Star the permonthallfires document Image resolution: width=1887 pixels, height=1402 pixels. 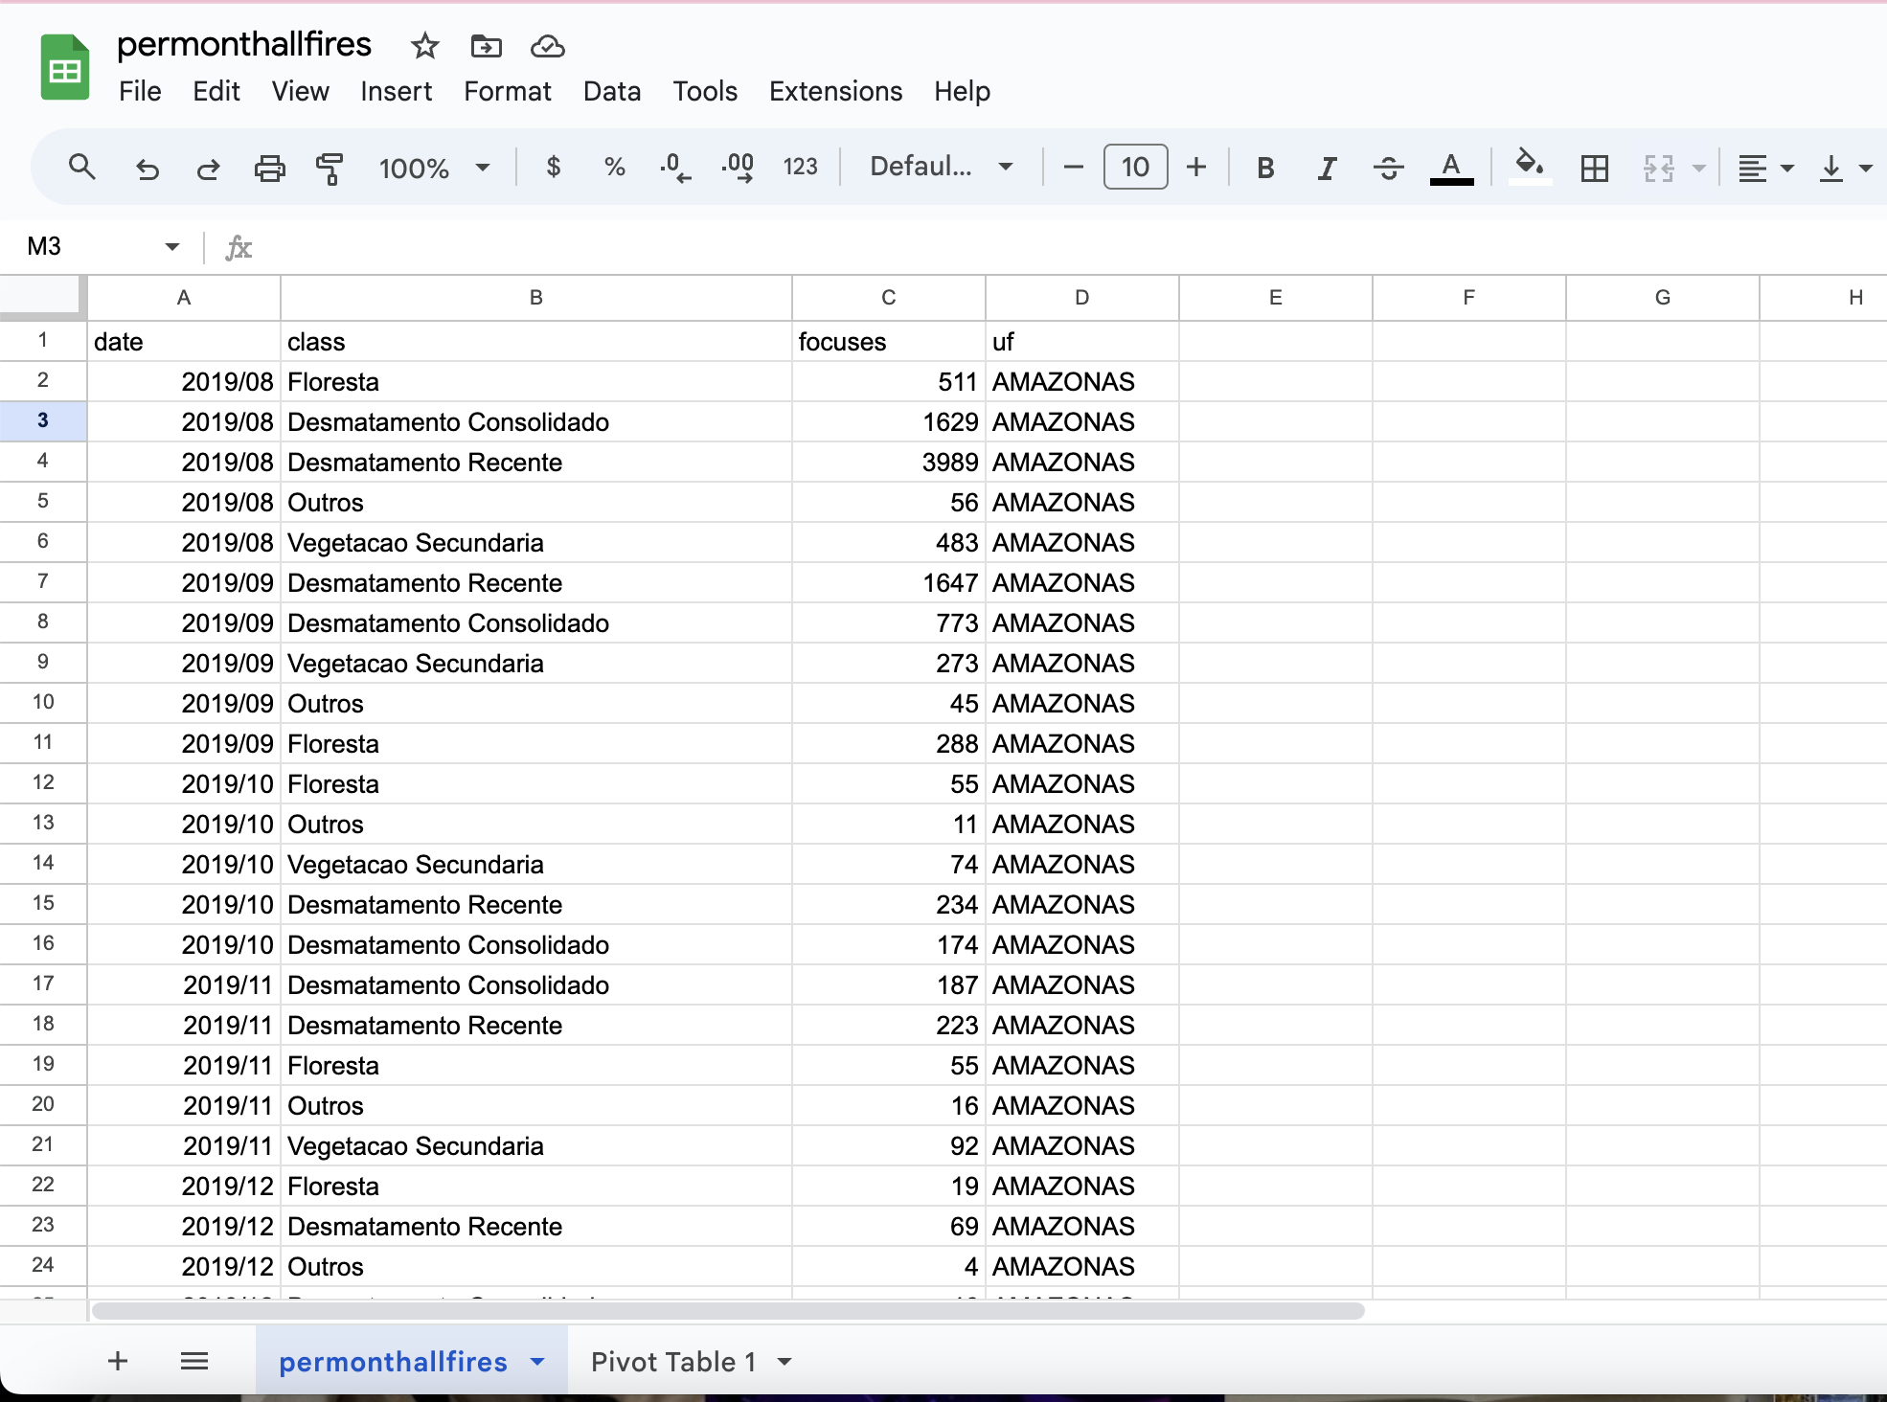click(x=424, y=46)
